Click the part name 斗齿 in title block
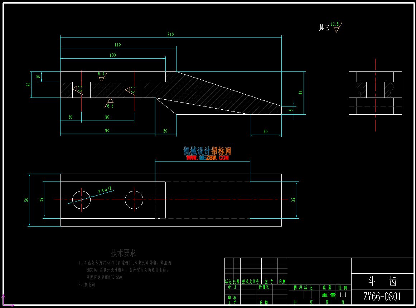This screenshot has width=416, height=308. click(x=382, y=281)
